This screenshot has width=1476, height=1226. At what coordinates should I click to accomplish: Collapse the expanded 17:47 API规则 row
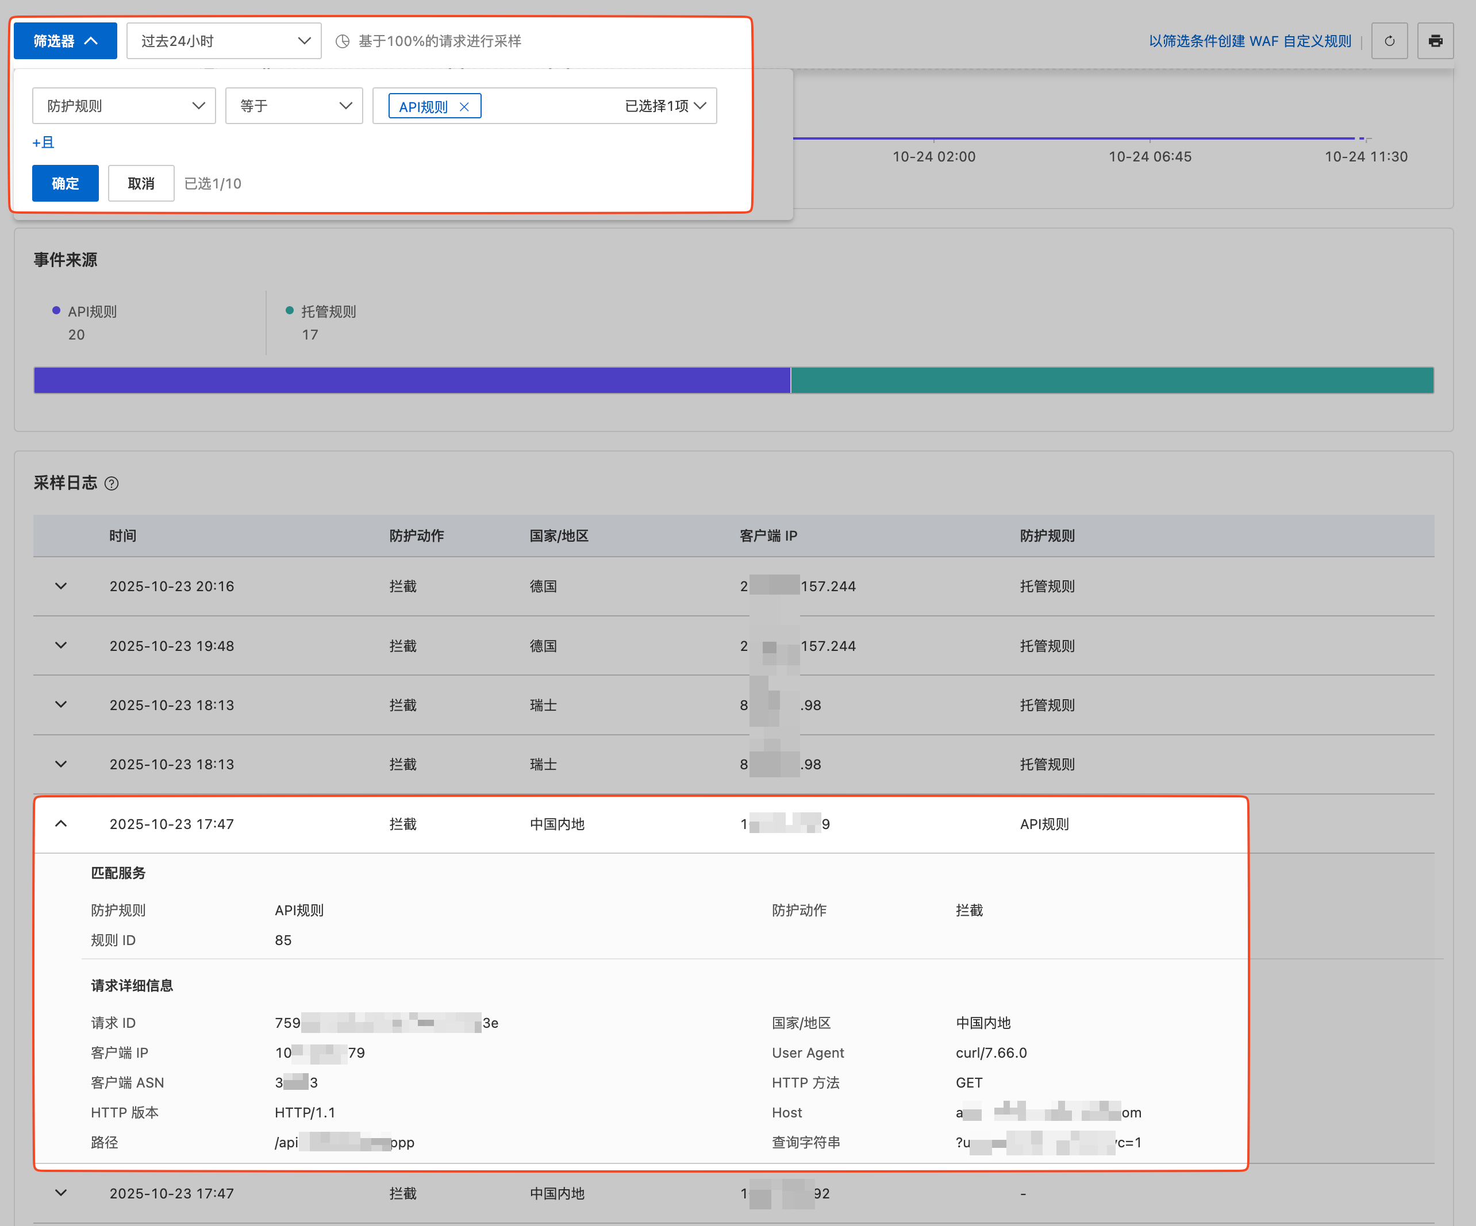pos(61,823)
